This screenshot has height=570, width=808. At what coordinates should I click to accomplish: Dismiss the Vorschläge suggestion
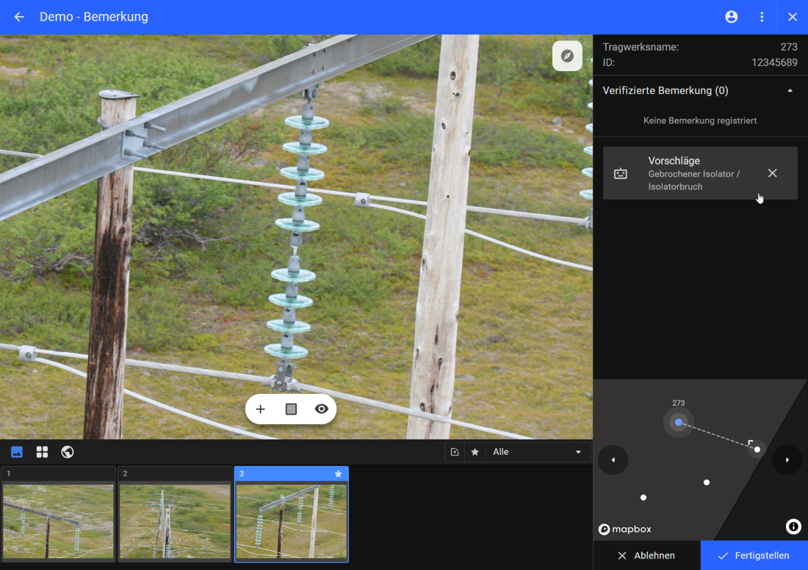772,173
